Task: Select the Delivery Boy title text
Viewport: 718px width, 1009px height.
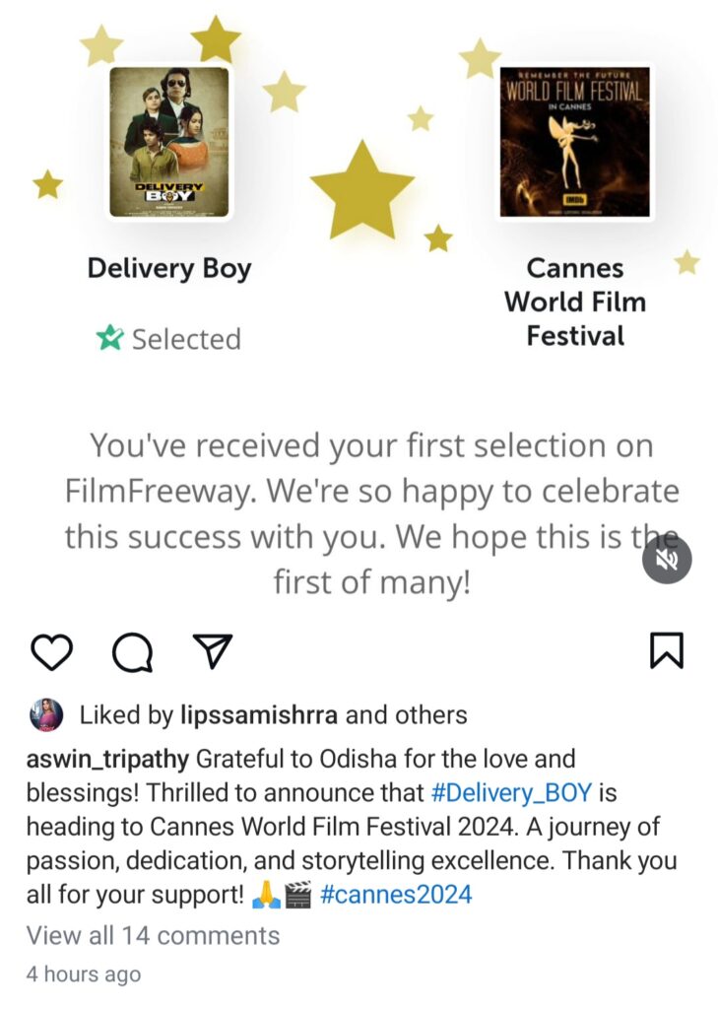Action: pyautogui.click(x=169, y=268)
